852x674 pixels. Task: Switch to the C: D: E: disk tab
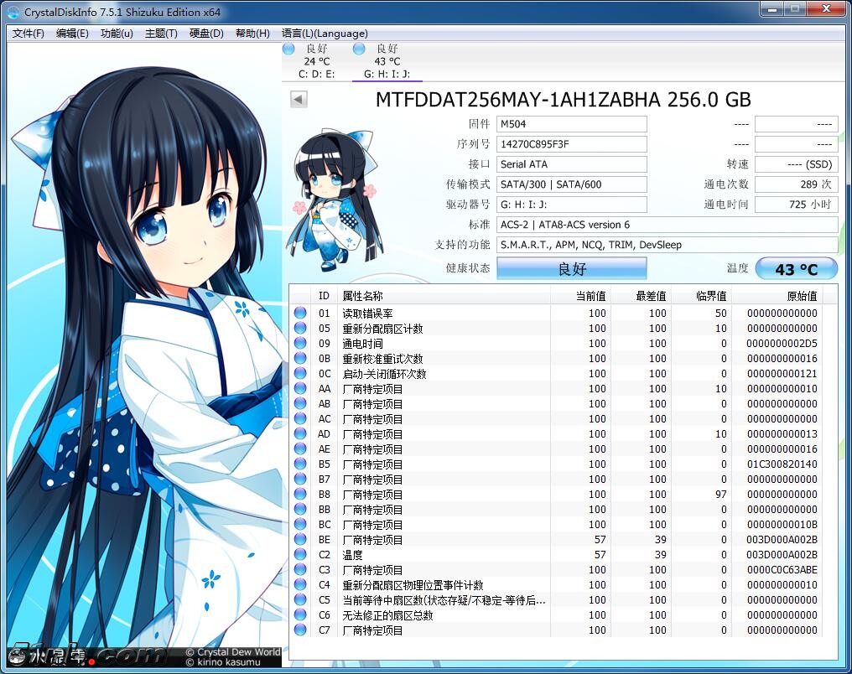point(316,74)
